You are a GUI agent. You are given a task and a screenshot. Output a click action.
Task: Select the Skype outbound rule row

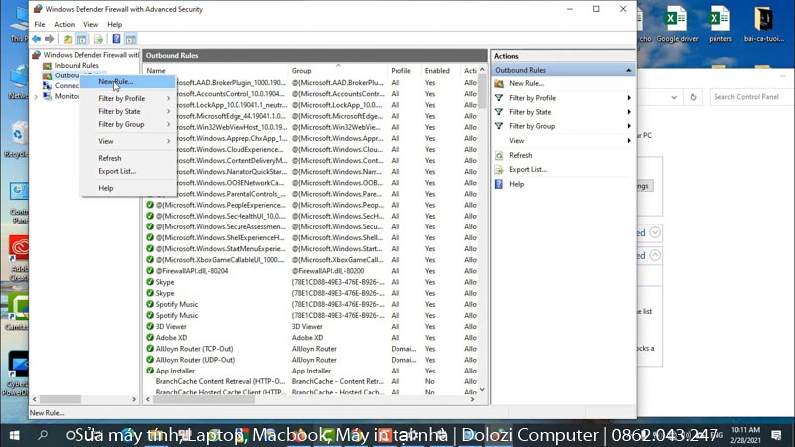165,282
